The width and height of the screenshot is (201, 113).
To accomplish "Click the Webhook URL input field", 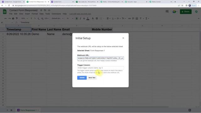I will pos(100,58).
